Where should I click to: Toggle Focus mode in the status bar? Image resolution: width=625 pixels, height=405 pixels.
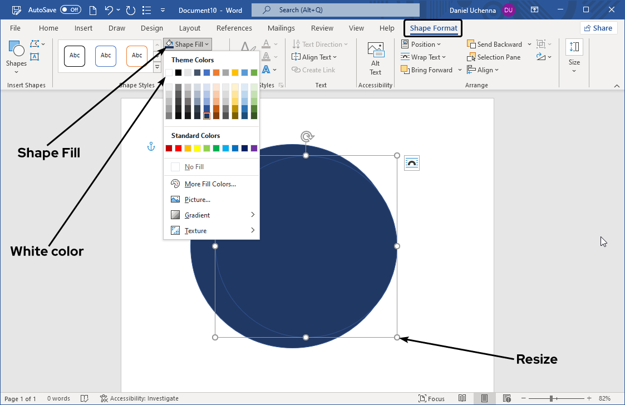431,398
